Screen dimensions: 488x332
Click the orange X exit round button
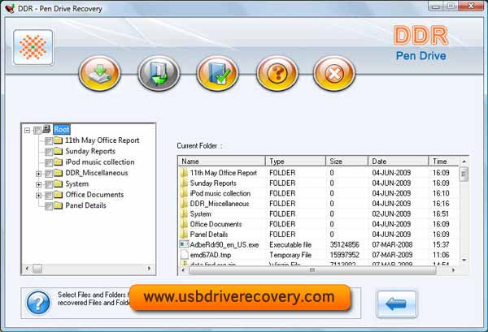coord(334,74)
